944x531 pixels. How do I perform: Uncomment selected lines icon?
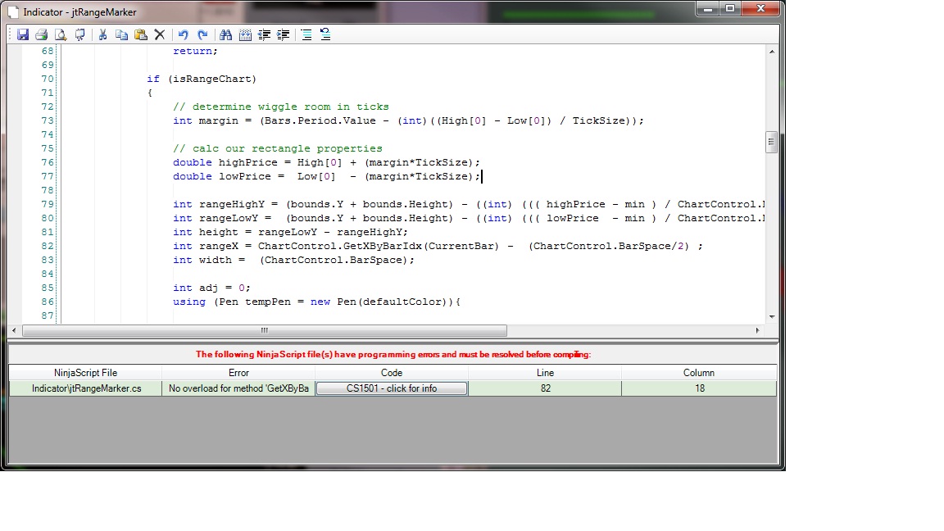tap(325, 35)
